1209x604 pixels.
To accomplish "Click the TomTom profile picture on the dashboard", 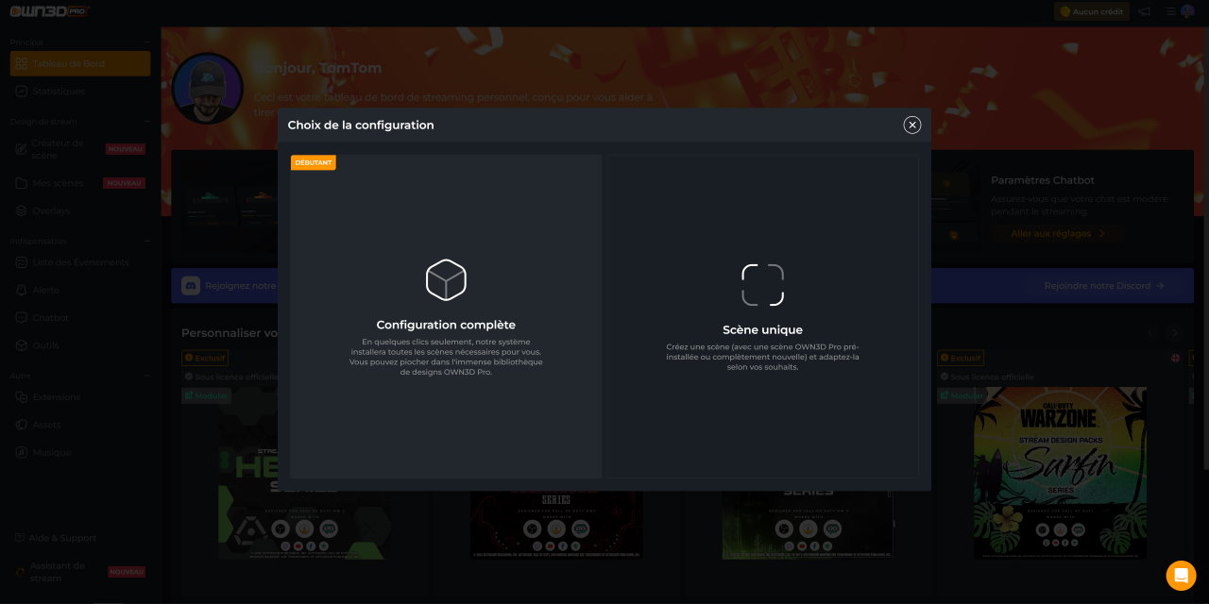I will coord(208,88).
